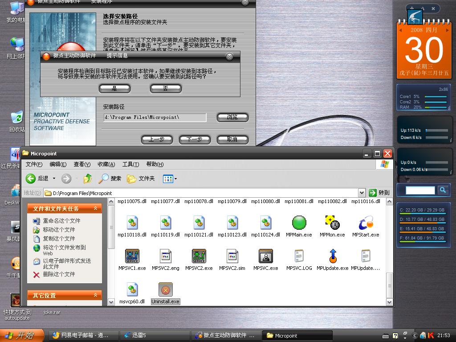Click the e-mail this file task
This screenshot has width=456, height=342.
62,264
